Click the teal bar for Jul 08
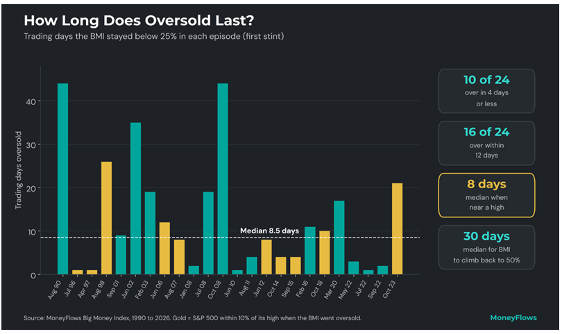 point(208,233)
